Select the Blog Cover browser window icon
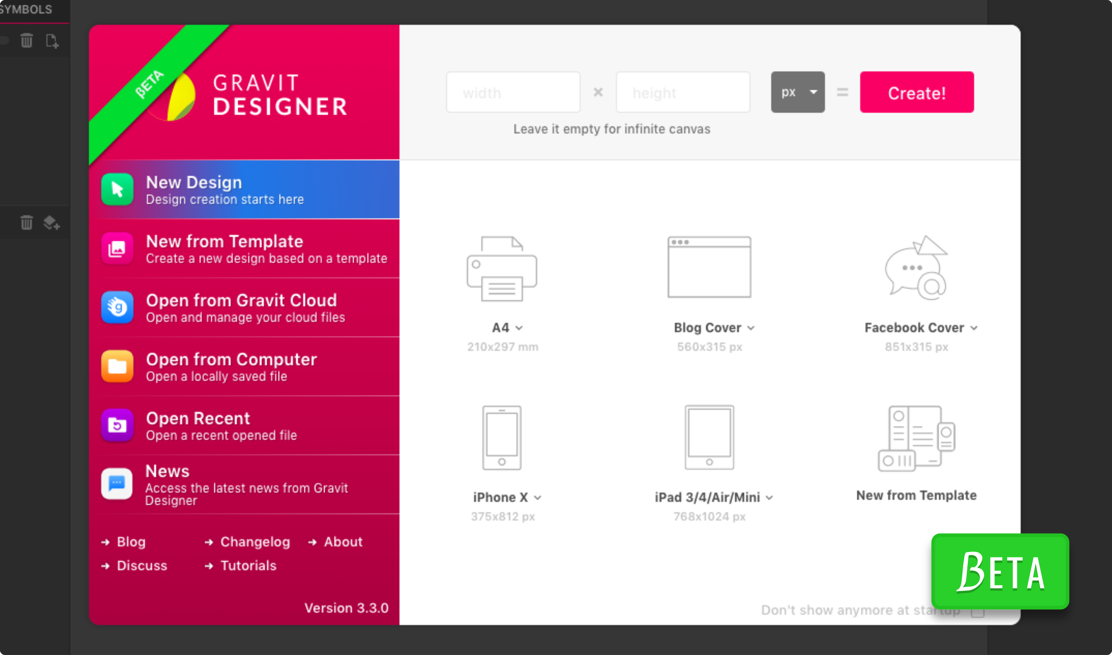 tap(709, 268)
